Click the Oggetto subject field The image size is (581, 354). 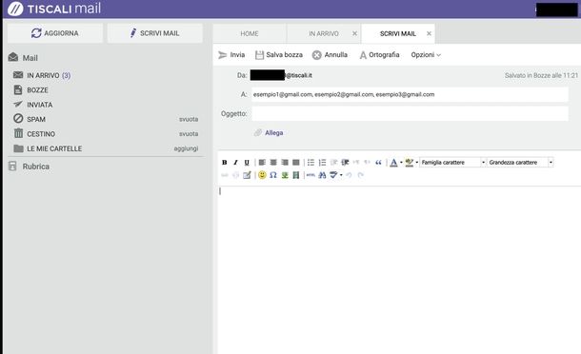tap(410, 113)
